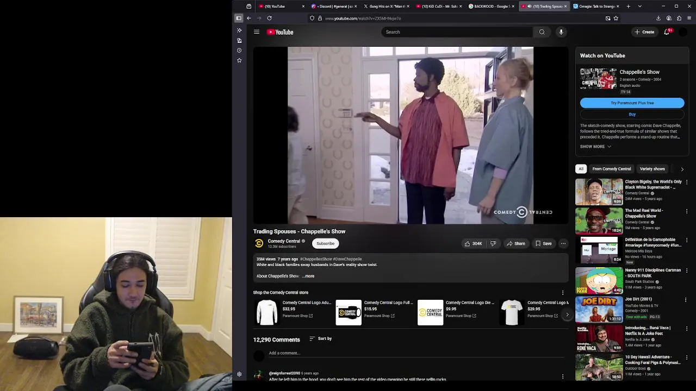Click the Add a comment field
This screenshot has height=391, width=696.
(x=416, y=353)
